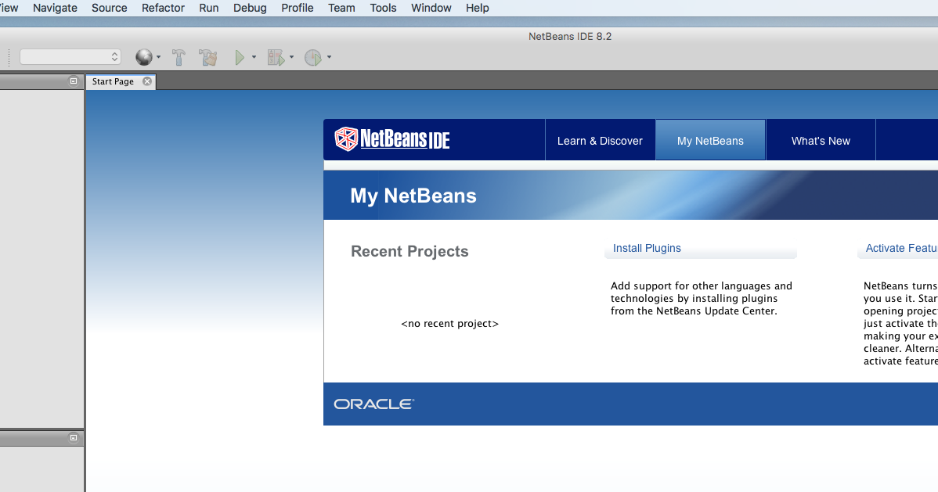Open the Run menu

(209, 8)
